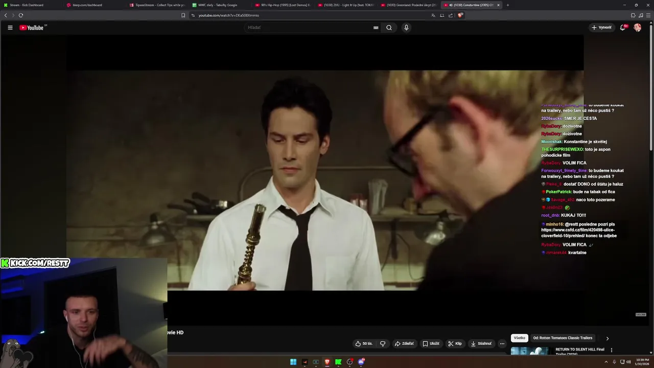The height and width of the screenshot is (368, 654).
Task: Open the media control music note icon
Action: pos(641,15)
